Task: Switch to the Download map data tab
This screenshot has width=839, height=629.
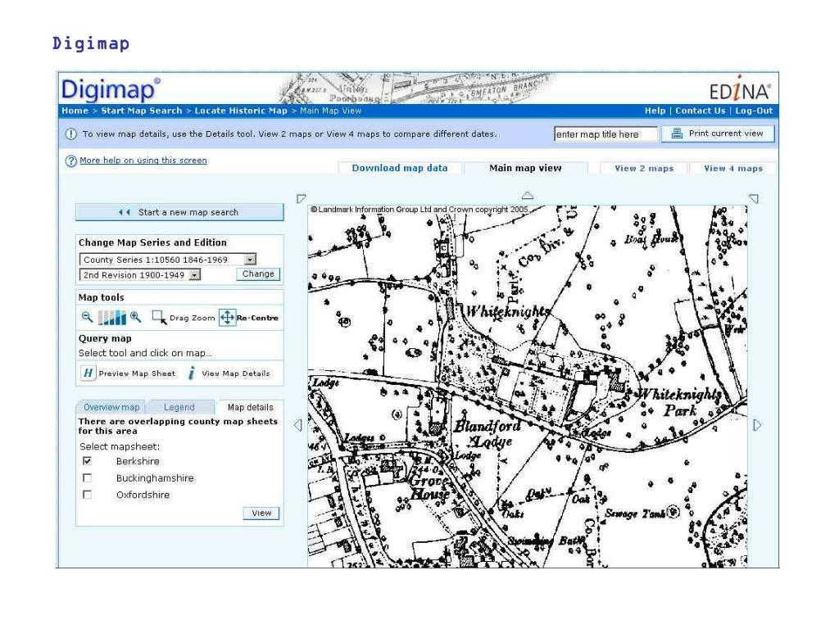Action: 400,168
